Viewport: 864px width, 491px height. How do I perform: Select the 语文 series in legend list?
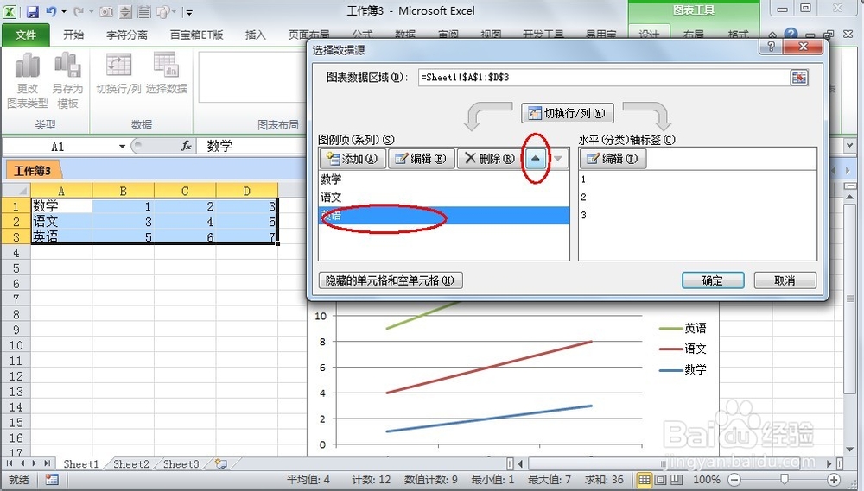pyautogui.click(x=443, y=197)
